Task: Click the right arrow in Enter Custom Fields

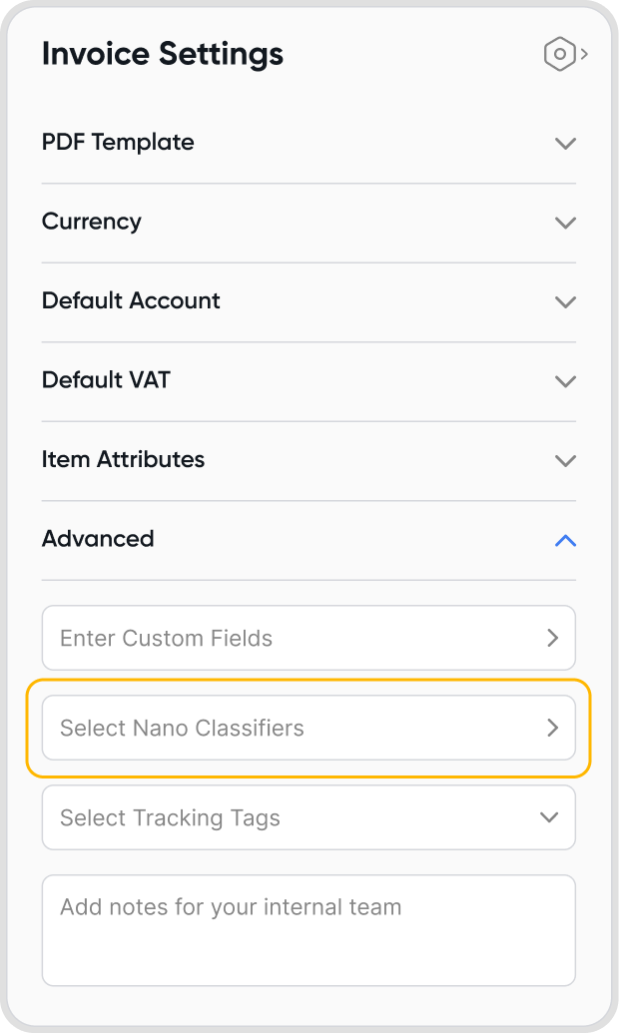Action: (552, 638)
